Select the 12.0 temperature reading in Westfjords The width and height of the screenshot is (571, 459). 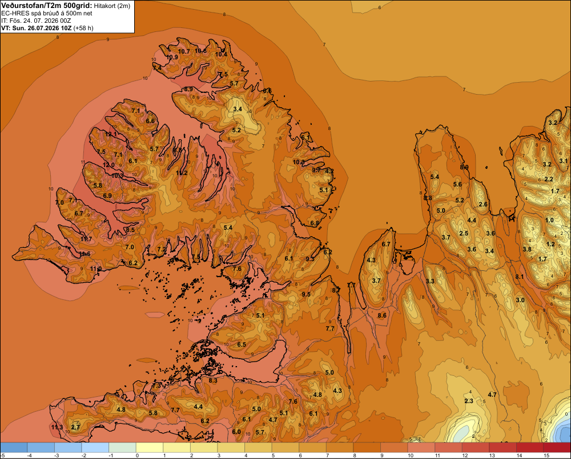click(108, 165)
